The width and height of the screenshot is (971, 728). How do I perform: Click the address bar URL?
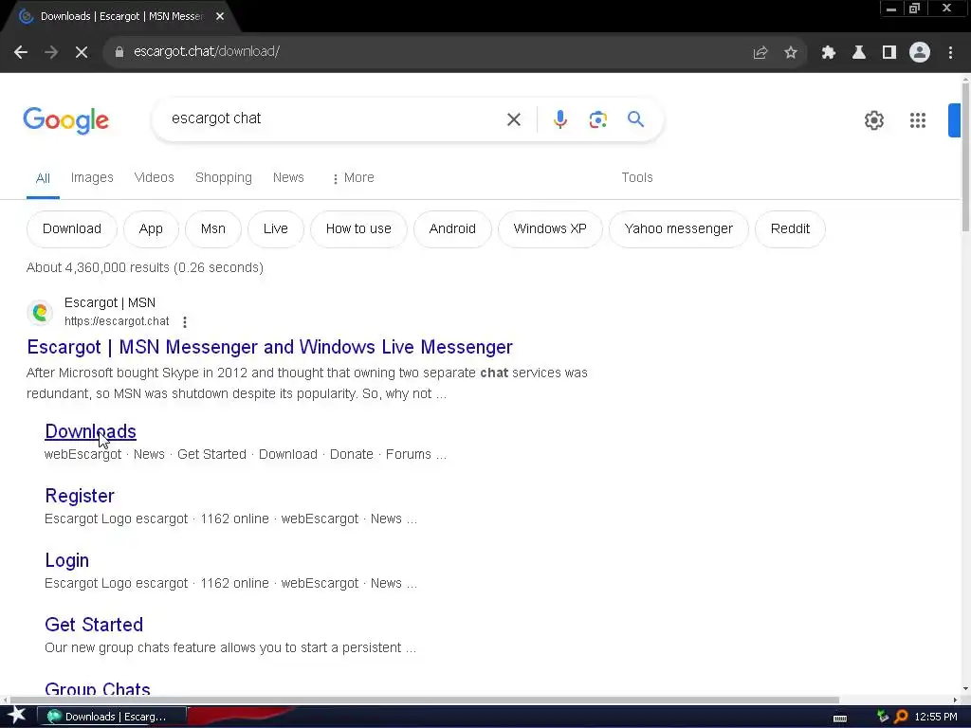(206, 52)
